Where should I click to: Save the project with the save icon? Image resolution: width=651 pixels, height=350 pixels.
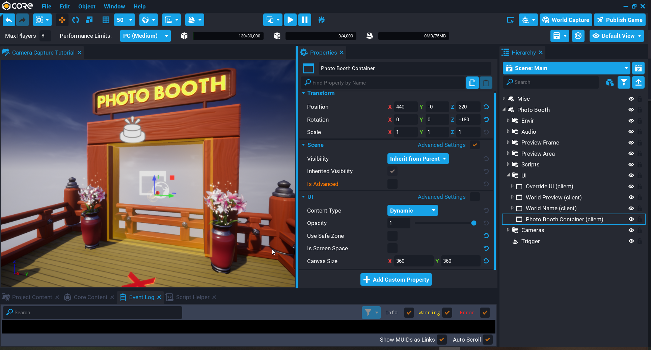click(557, 36)
